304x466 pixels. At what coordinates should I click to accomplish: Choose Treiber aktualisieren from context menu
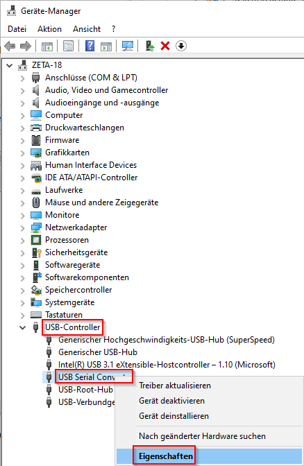pos(175,386)
